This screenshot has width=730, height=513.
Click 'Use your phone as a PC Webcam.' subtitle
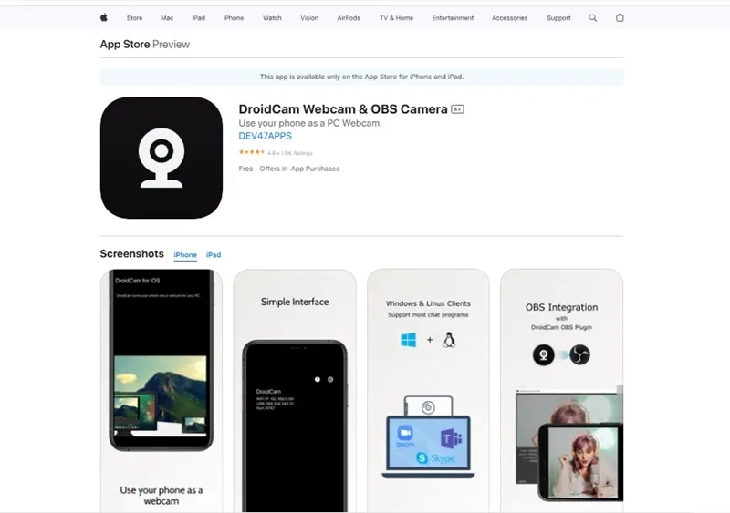pyautogui.click(x=310, y=123)
